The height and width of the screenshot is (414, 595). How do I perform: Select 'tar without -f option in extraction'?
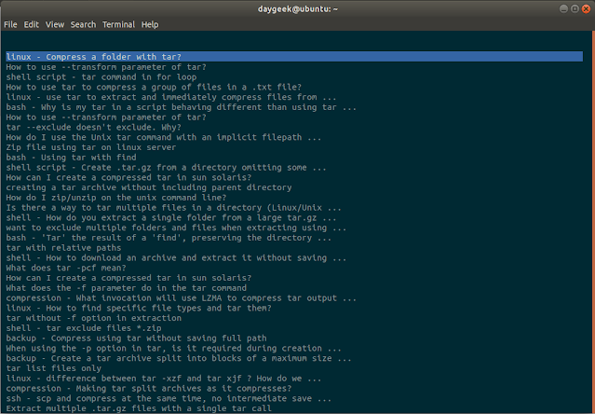(93, 318)
